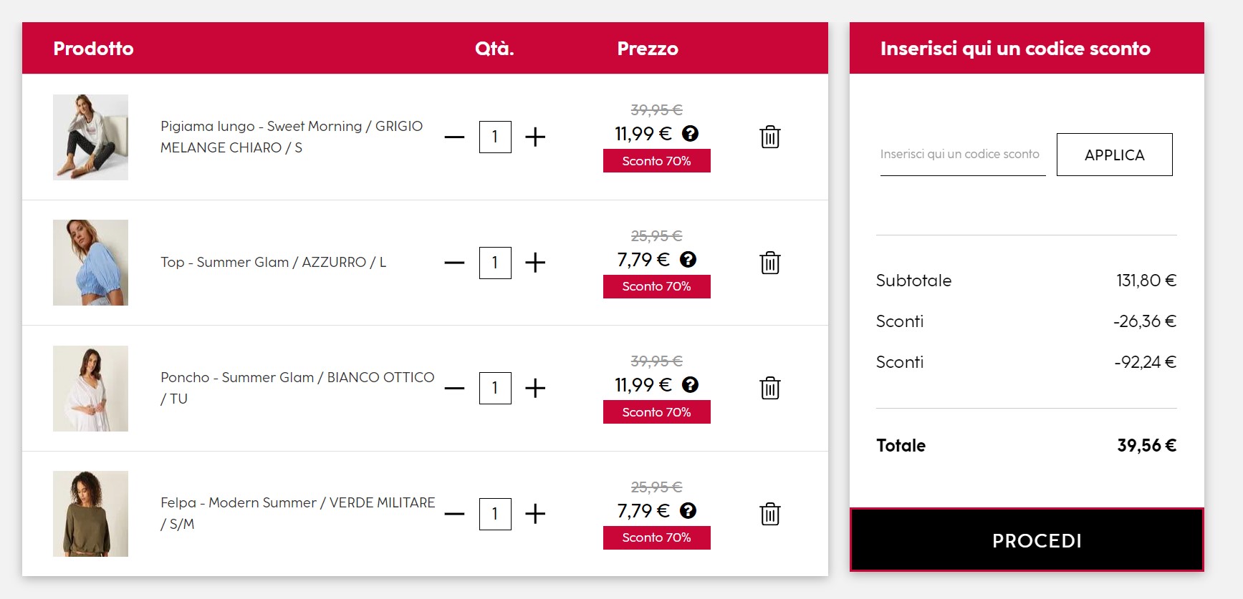Image resolution: width=1243 pixels, height=599 pixels.
Task: Select quantity box for Top Summer Glam
Action: point(495,263)
